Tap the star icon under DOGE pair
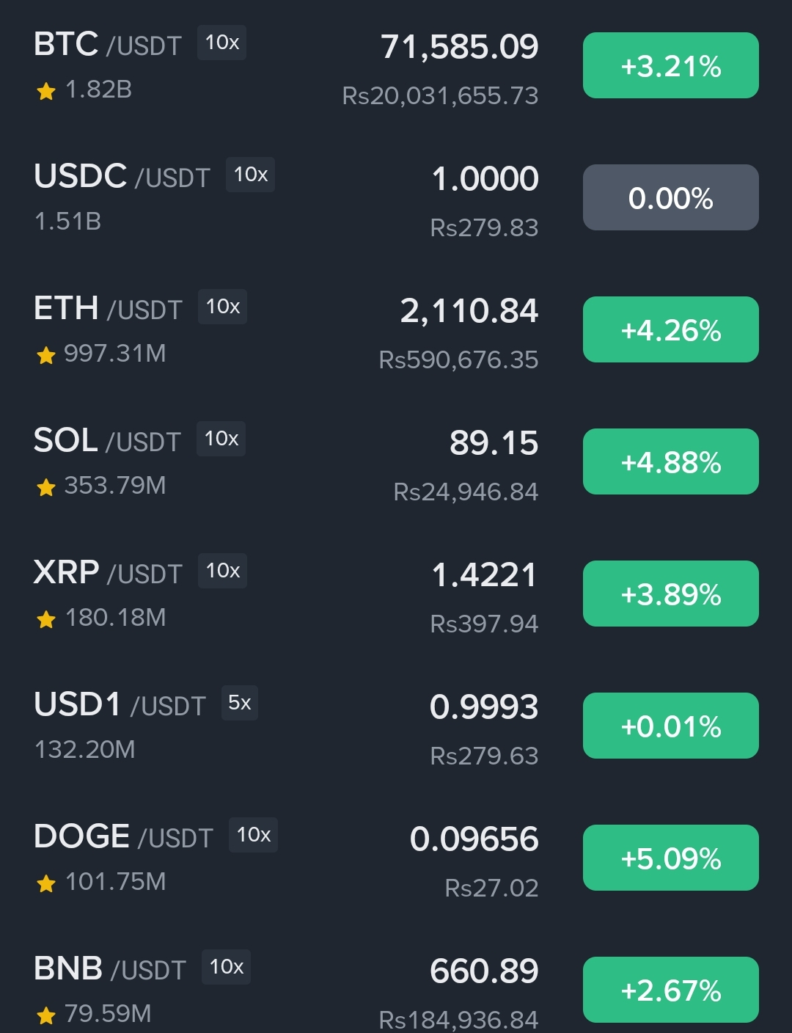Image resolution: width=792 pixels, height=1033 pixels. pyautogui.click(x=46, y=883)
